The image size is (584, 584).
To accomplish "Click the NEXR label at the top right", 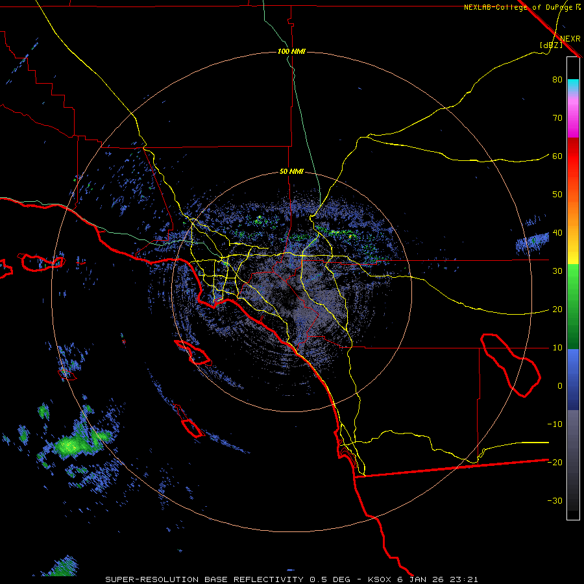I will coord(570,39).
